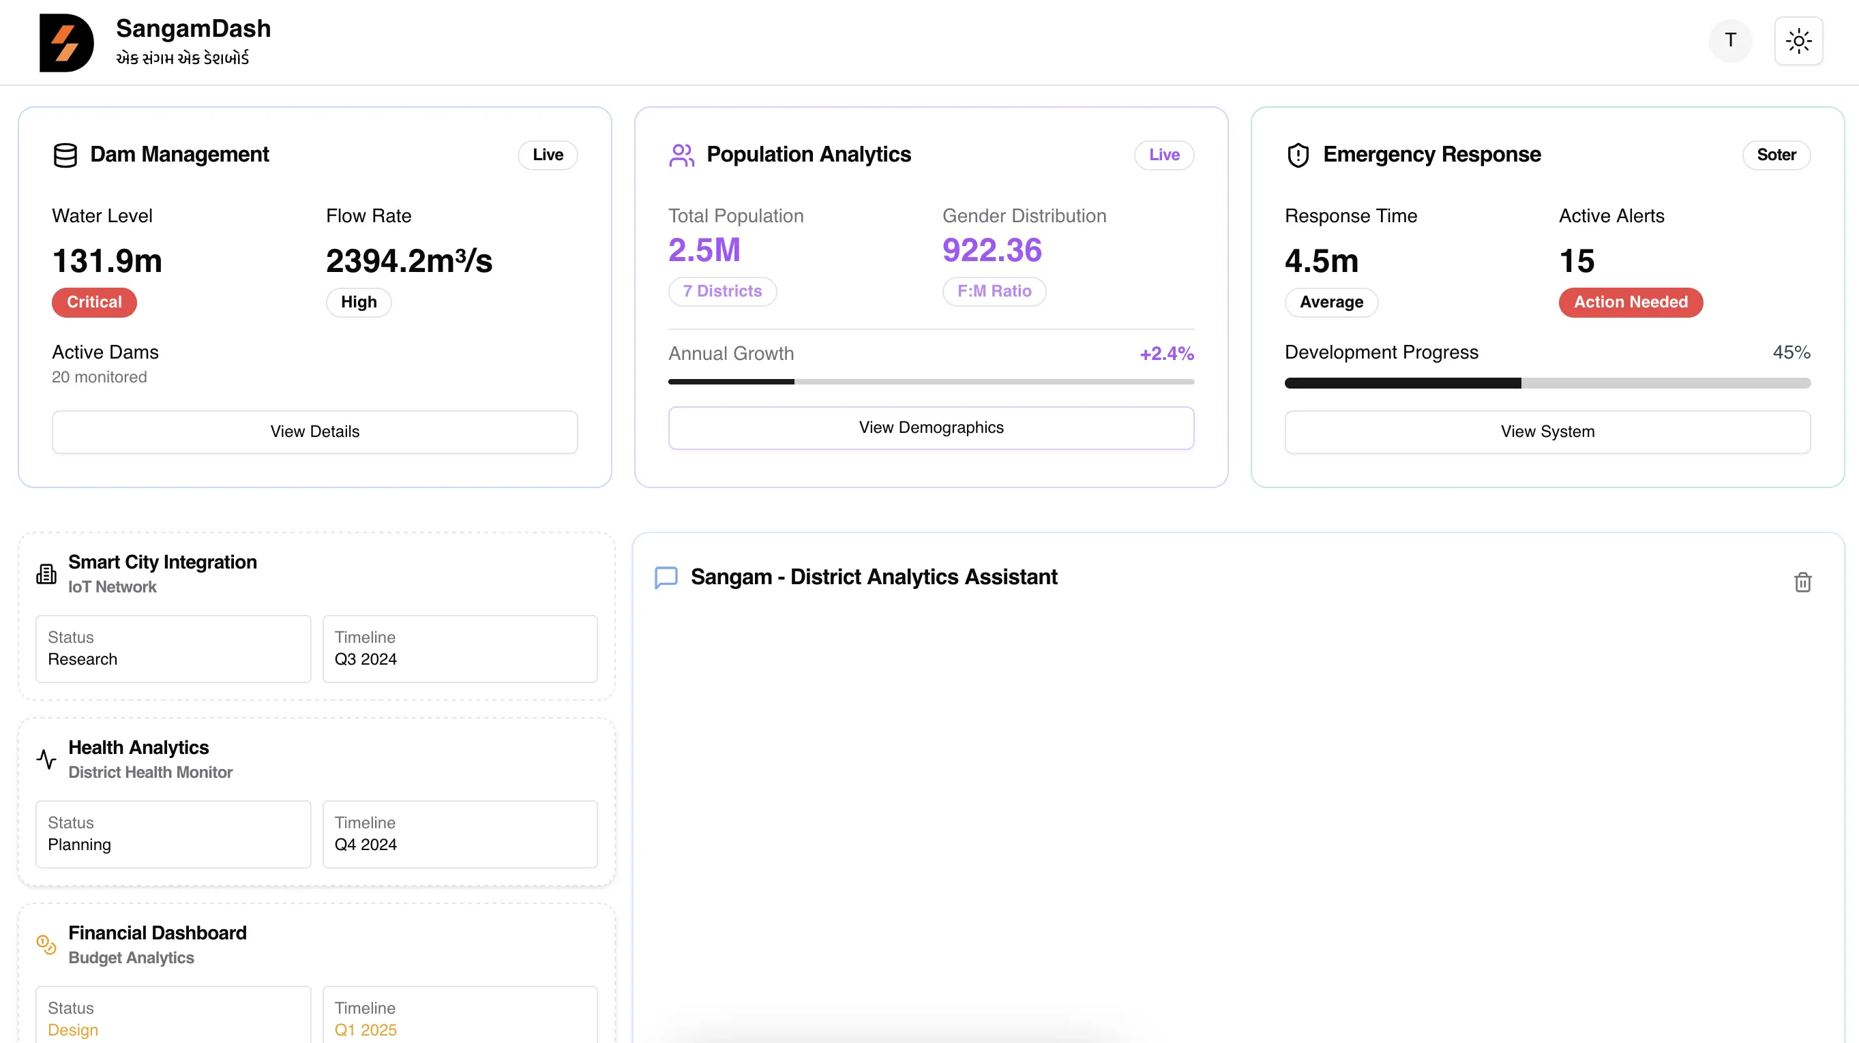Click the Financial Dashboard coins icon
1859x1043 pixels.
pos(46,945)
